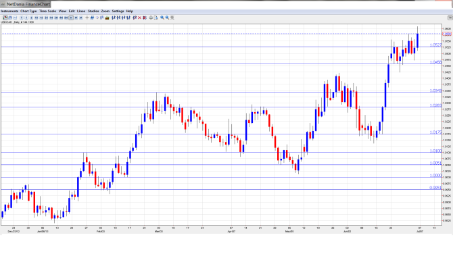Click the volume bars study icon

tap(108, 18)
